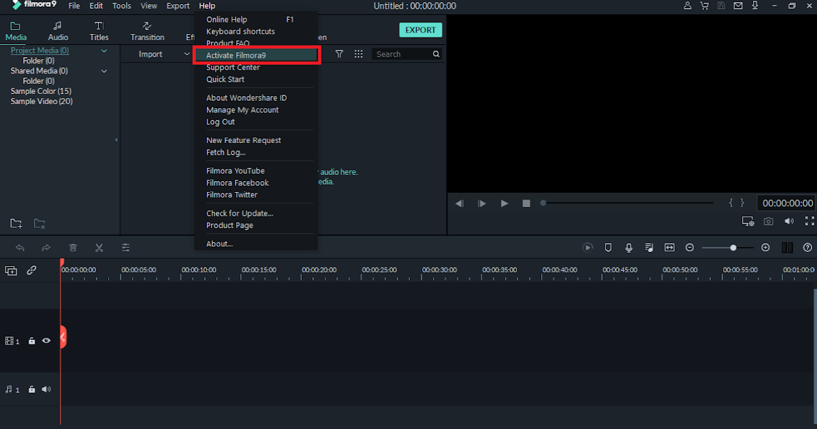
Task: Toggle the auto ripple link icon
Action: point(31,270)
